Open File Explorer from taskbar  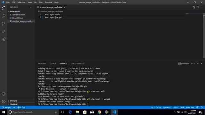(78, 112)
